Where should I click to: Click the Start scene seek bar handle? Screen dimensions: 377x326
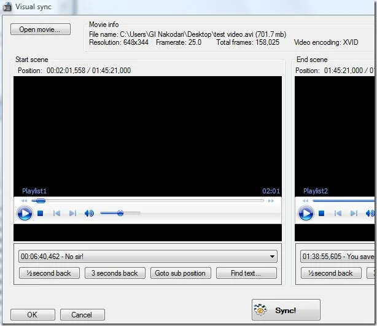pos(41,201)
